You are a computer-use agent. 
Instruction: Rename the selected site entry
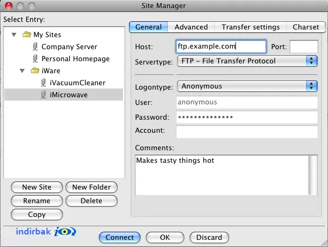37,201
